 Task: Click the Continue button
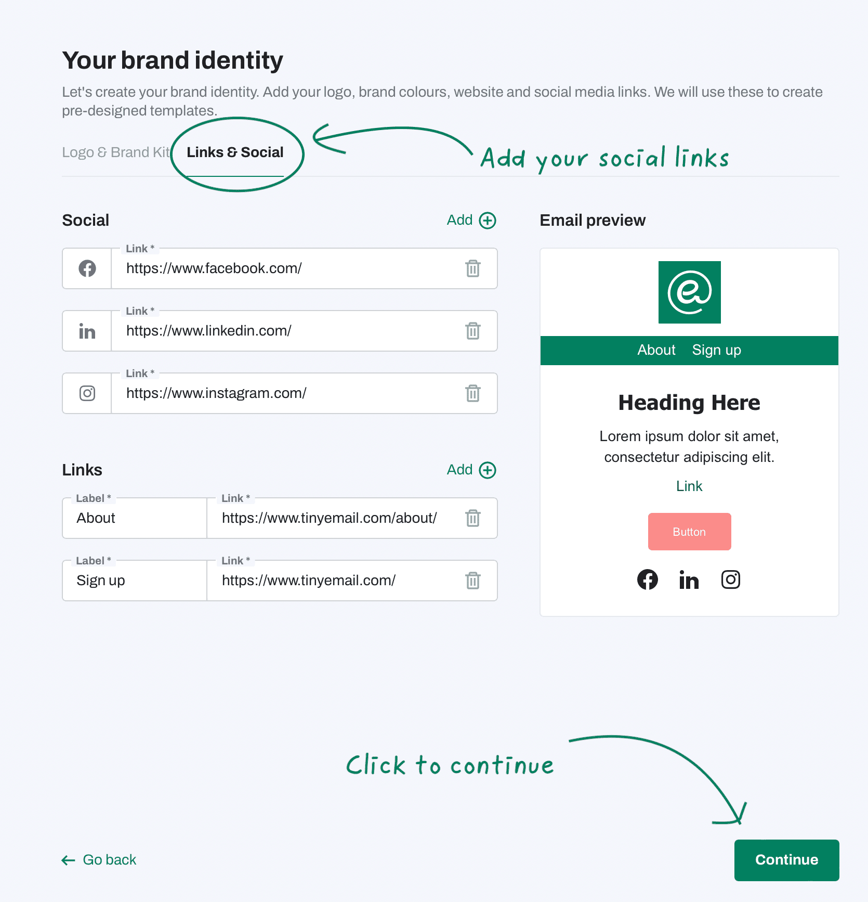(x=786, y=860)
